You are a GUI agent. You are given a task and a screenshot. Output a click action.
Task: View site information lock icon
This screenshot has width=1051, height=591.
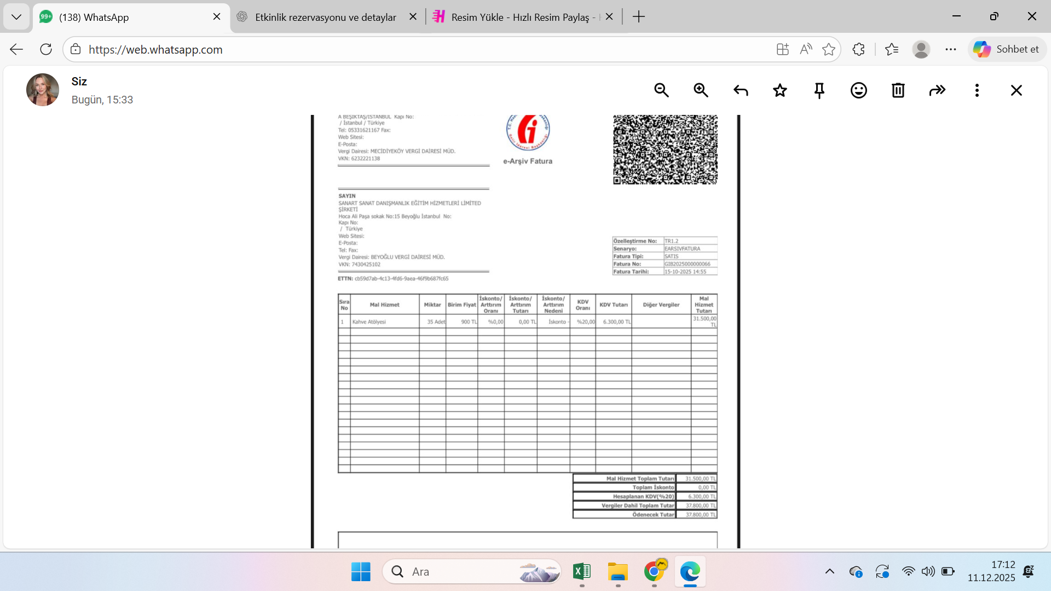tap(76, 49)
